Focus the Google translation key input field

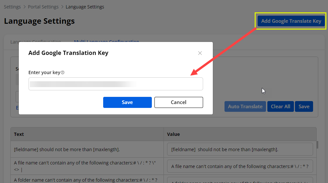[115, 84]
